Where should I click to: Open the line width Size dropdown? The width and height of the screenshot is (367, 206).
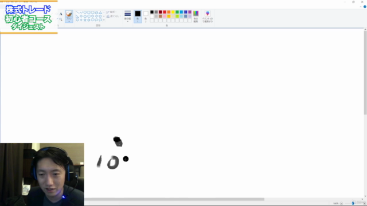tap(127, 16)
